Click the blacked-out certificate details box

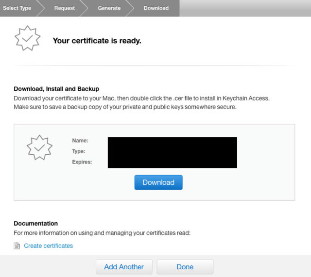(x=173, y=153)
